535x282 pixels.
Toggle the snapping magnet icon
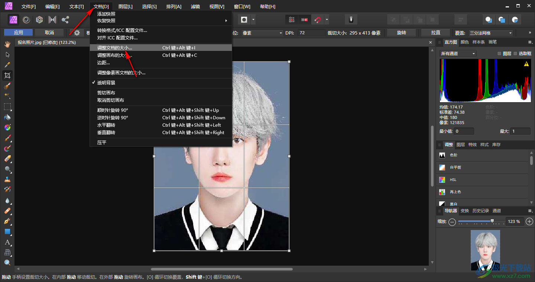pyautogui.click(x=318, y=20)
